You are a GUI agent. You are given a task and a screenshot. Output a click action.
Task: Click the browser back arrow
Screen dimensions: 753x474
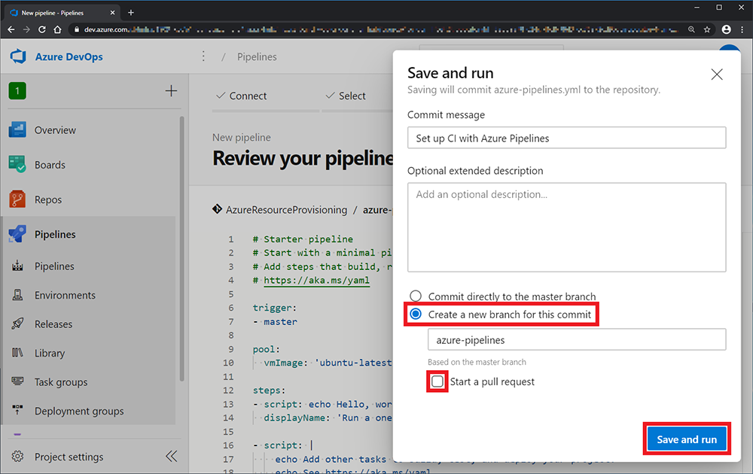11,29
